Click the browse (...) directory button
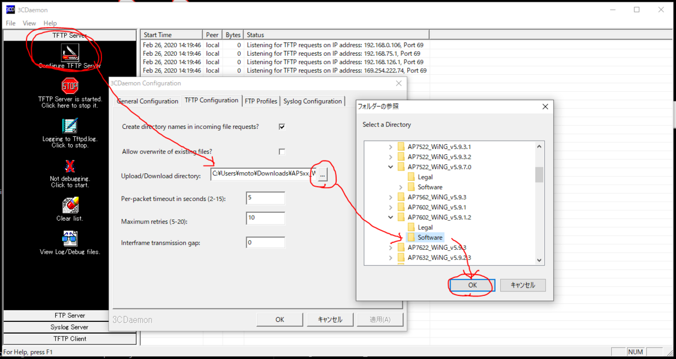The width and height of the screenshot is (676, 359). point(323,176)
